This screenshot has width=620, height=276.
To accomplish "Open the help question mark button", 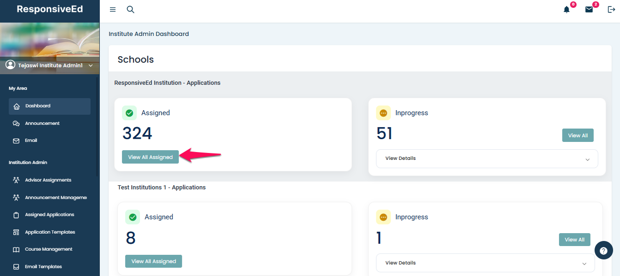I will 603,251.
